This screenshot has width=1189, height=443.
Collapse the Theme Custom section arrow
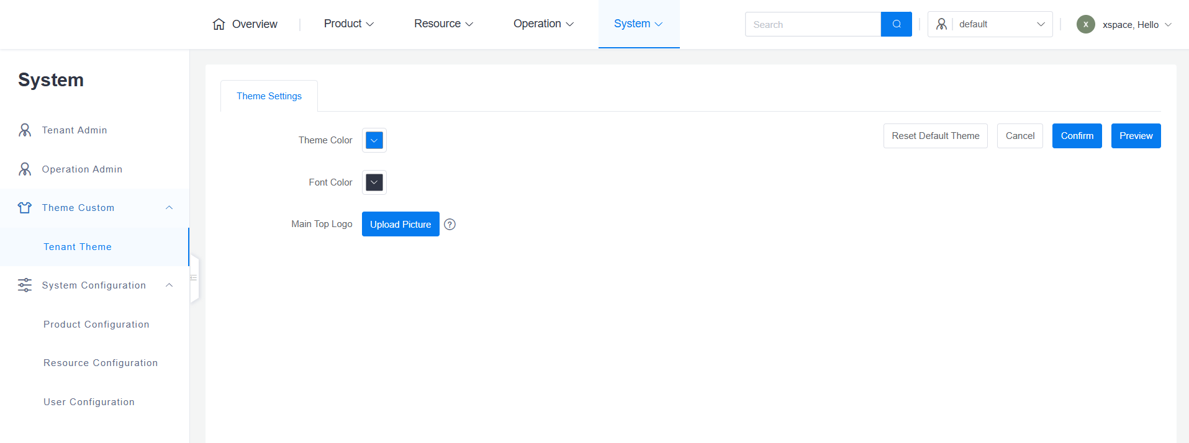(x=169, y=208)
